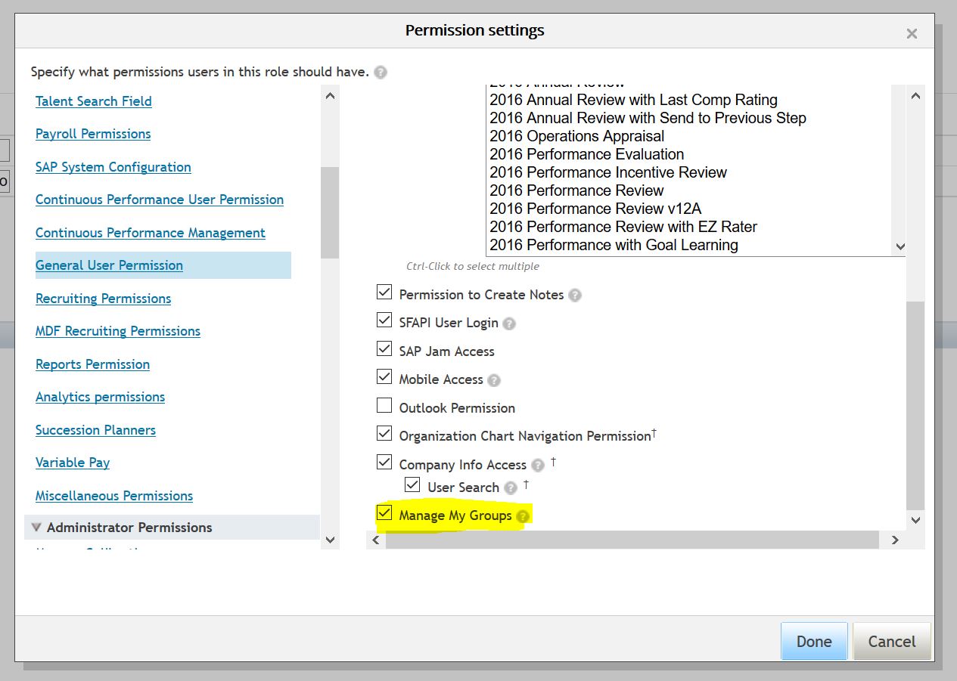Click left arrow of the horizontal scrollbar
Image resolution: width=957 pixels, height=681 pixels.
(x=376, y=540)
